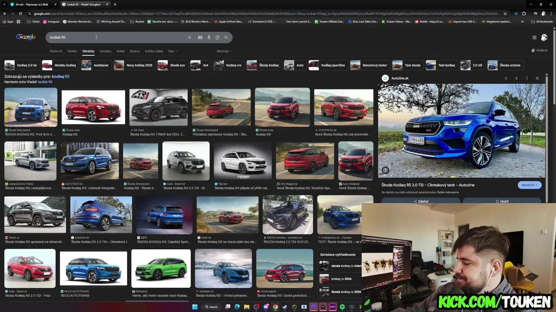Open Uložené saved items link
This screenshot has width=556, height=312.
click(539, 50)
